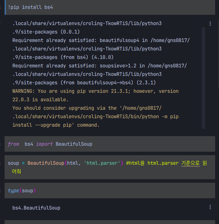Click the '.9/site-packages (0.0.1)' line
Viewport: 219px width, 224px height.
(46, 32)
